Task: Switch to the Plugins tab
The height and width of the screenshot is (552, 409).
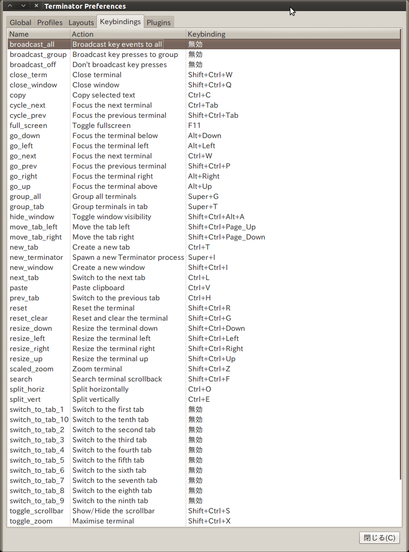Action: point(159,22)
